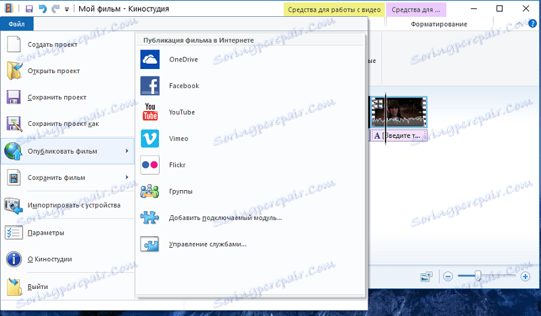Open the Форматирование ribbon tab
This screenshot has height=316, width=541.
(439, 24)
